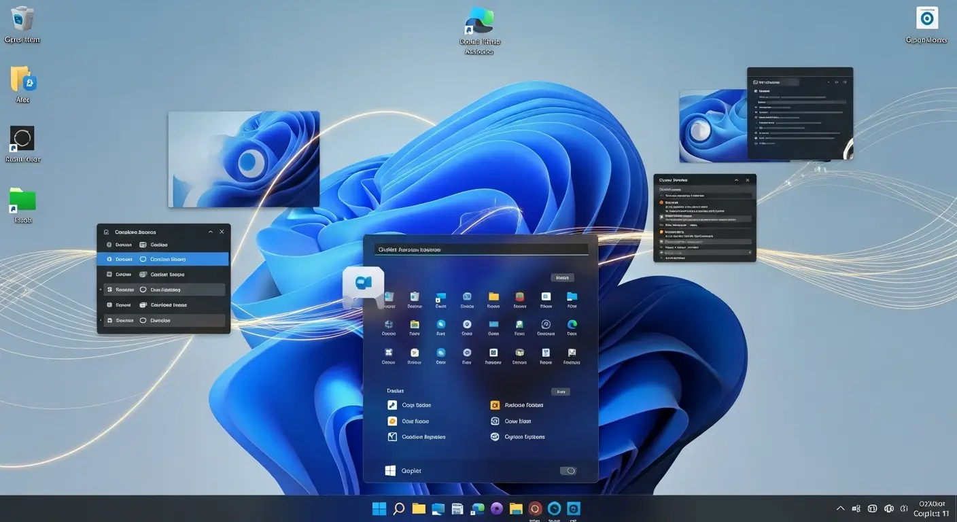The width and height of the screenshot is (957, 522).
Task: Open the Start button on the taskbar
Action: [379, 508]
